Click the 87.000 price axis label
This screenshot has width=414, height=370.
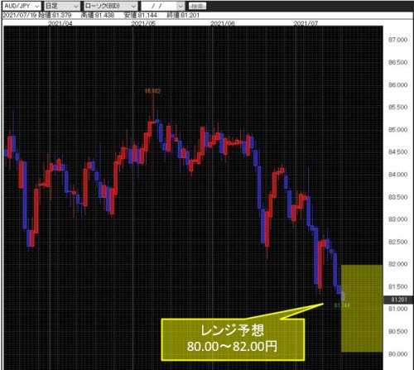[x=397, y=40]
